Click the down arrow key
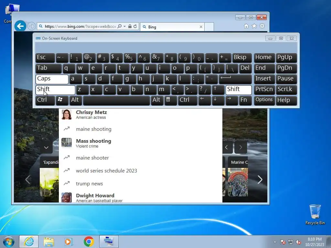The width and height of the screenshot is (331, 248). [218, 101]
